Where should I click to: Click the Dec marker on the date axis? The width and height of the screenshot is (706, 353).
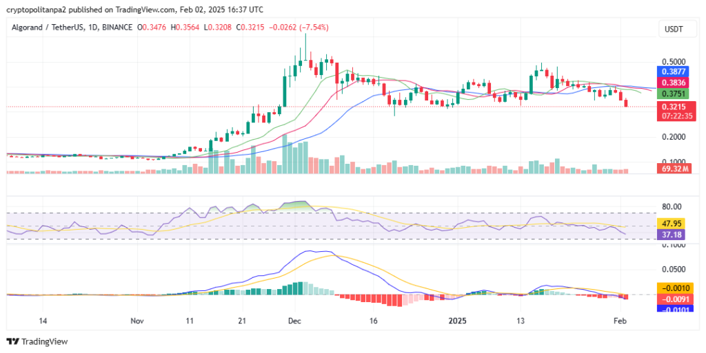294,321
